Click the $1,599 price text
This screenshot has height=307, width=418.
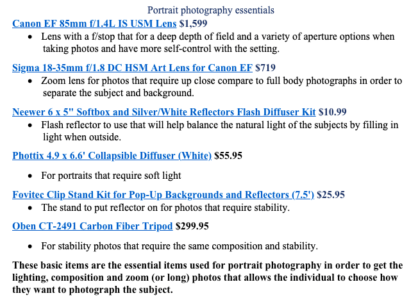pos(193,24)
